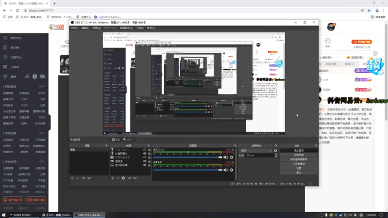Open the 视图 menu in OBS
The height and width of the screenshot is (218, 388).
click(97, 28)
